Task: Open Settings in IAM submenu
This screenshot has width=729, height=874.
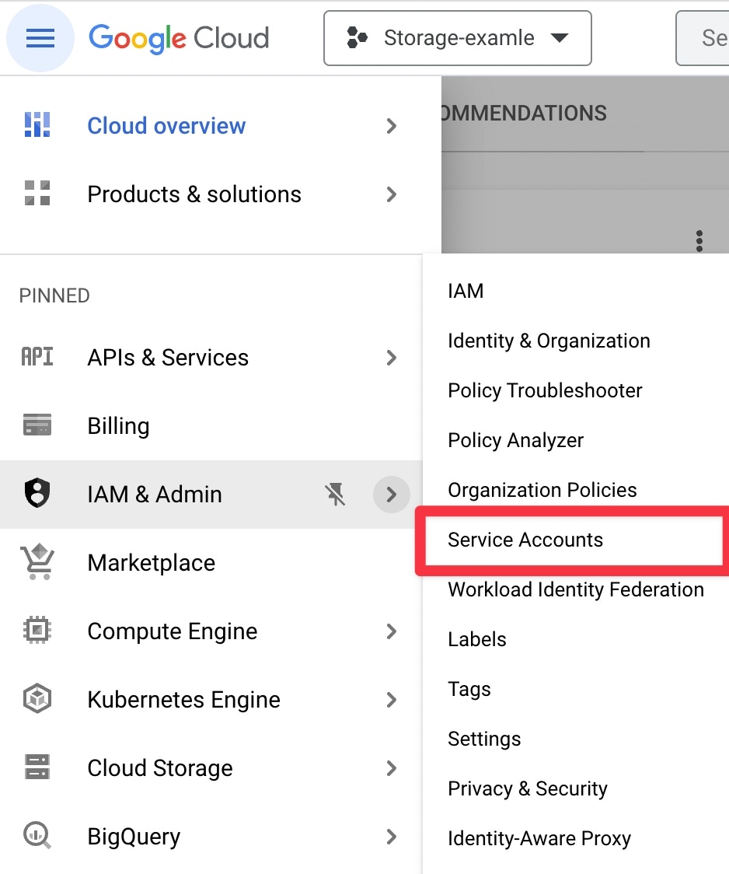Action: tap(484, 739)
